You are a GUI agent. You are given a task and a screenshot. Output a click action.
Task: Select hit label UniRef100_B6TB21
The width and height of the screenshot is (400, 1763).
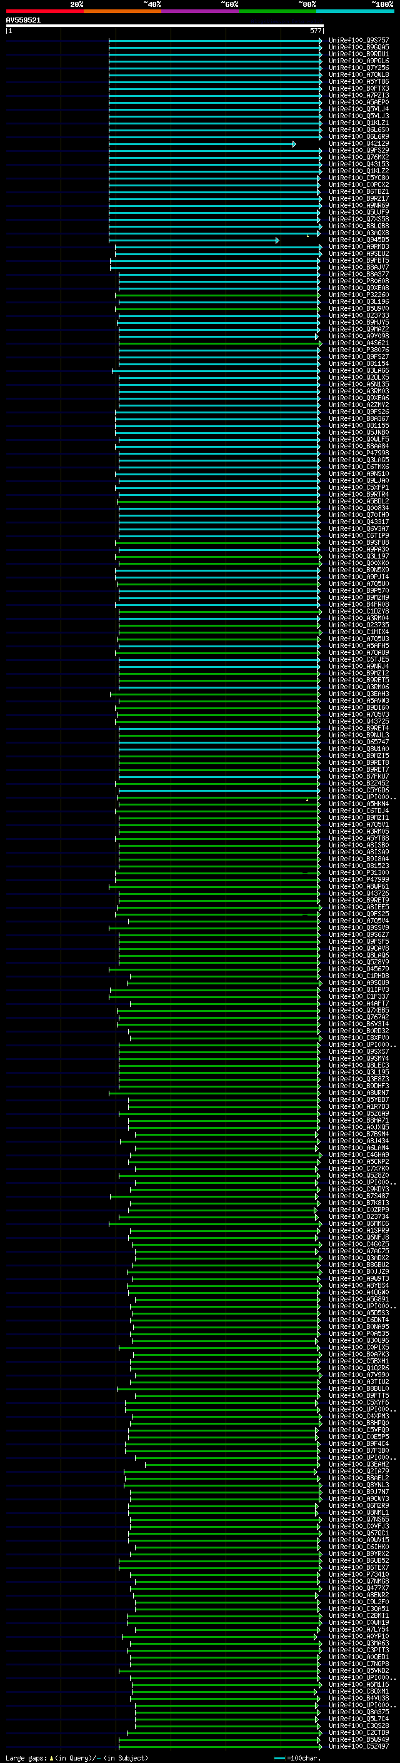pos(358,191)
